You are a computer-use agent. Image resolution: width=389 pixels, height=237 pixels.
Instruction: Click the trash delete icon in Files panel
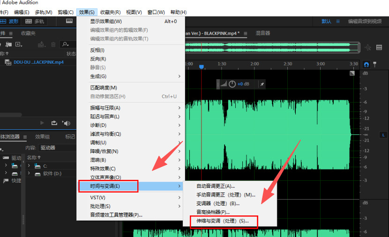(x=53, y=44)
